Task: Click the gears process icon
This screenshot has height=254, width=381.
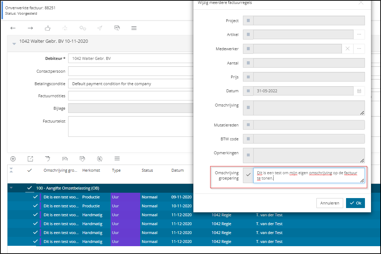Action: point(83,28)
